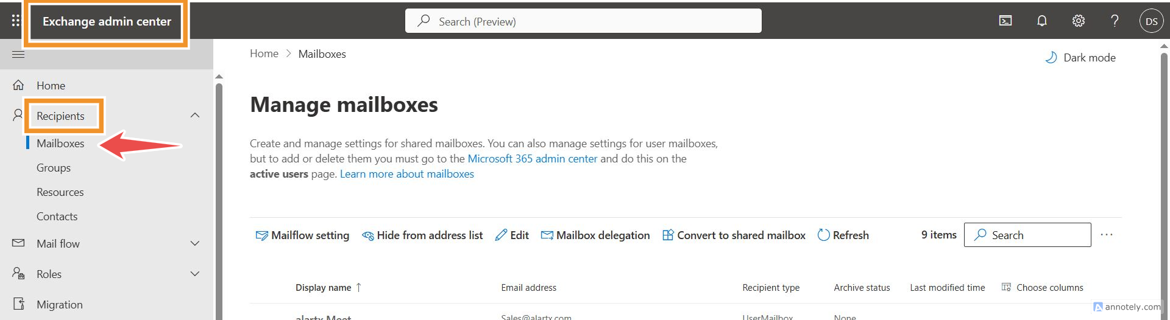The width and height of the screenshot is (1170, 320).
Task: Click Convert to shared mailbox
Action: point(734,235)
